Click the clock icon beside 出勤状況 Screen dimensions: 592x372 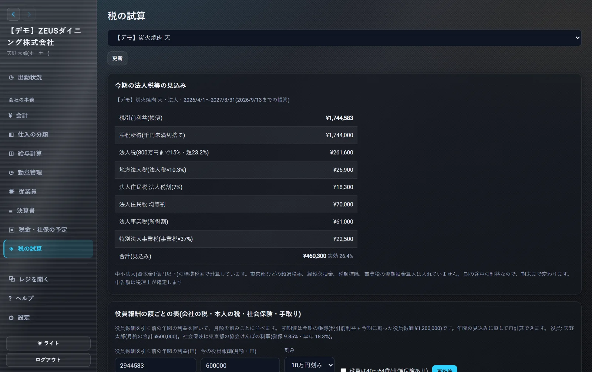(x=11, y=78)
